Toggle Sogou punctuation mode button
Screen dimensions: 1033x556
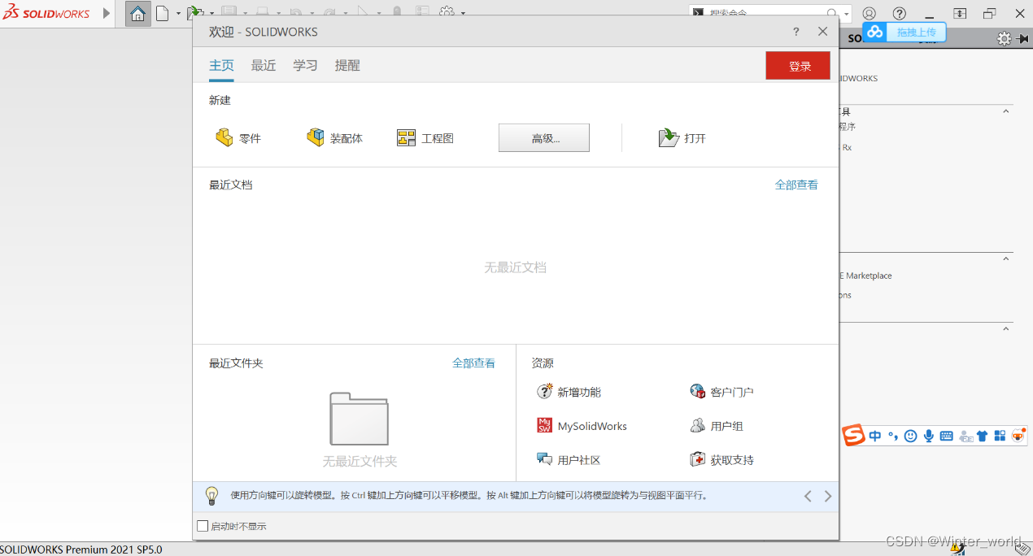pyautogui.click(x=892, y=437)
